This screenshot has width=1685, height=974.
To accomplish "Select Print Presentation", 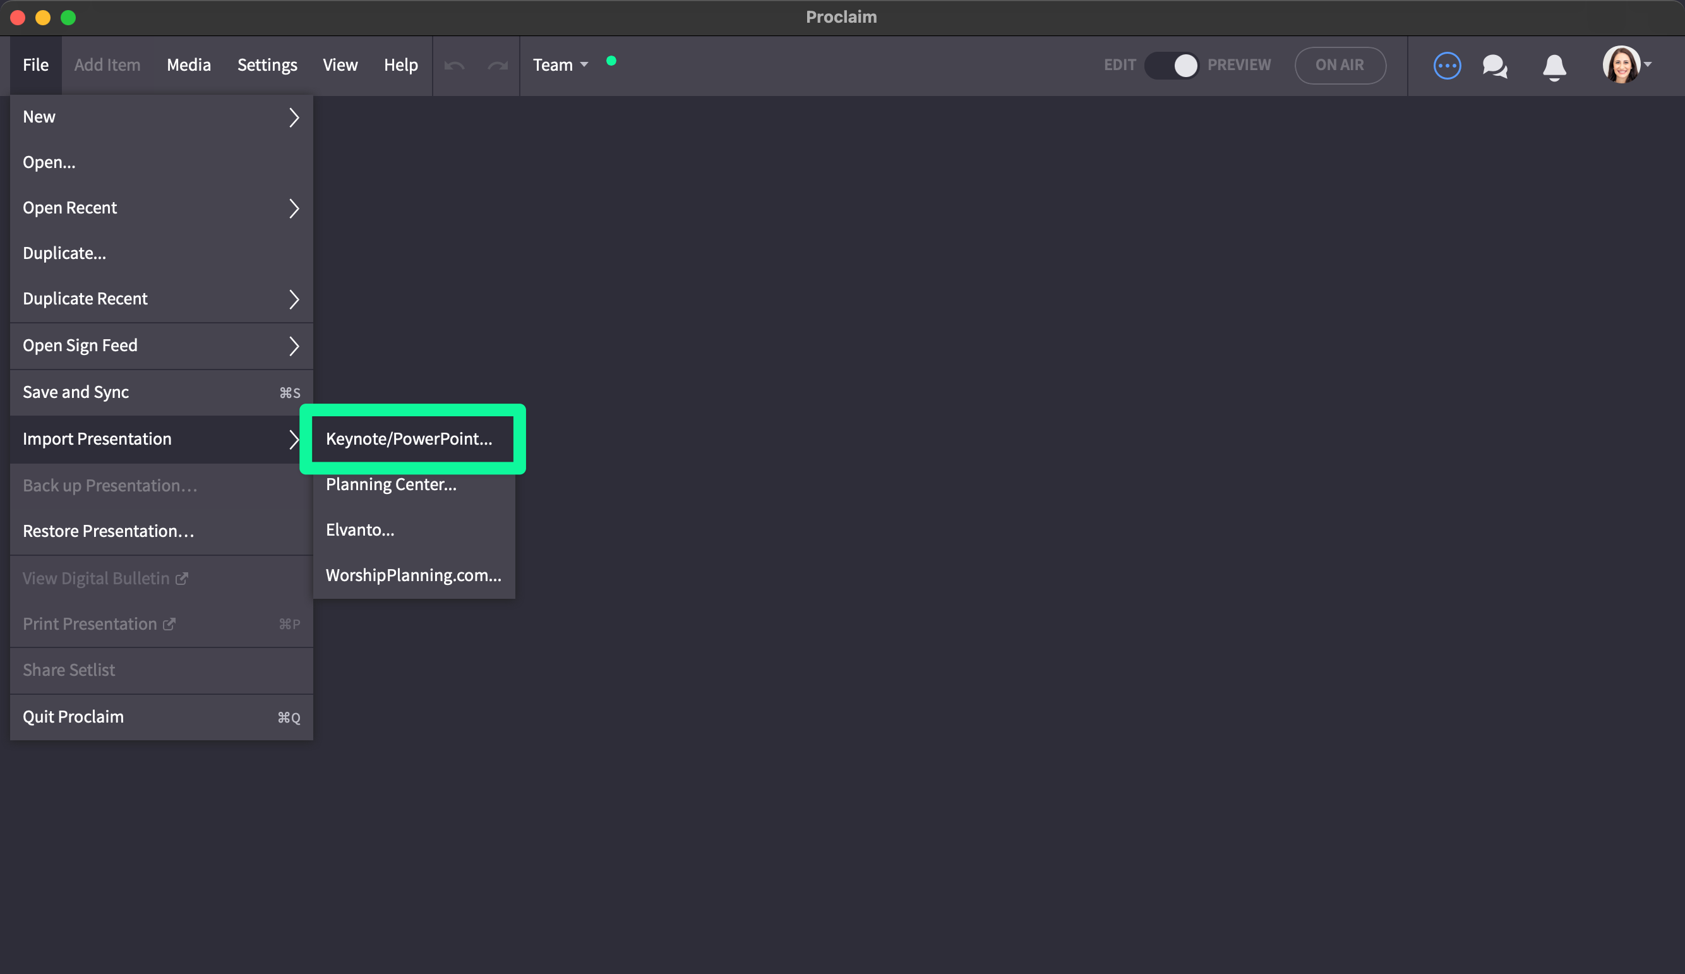I will click(161, 624).
